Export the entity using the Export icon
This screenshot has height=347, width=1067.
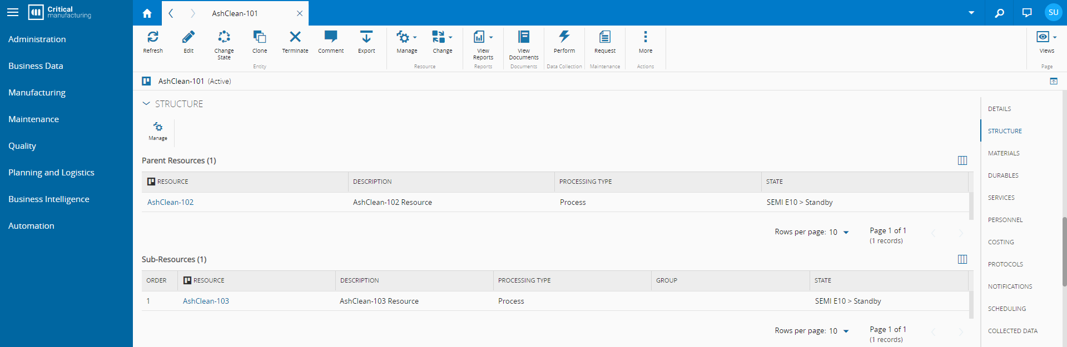point(366,37)
